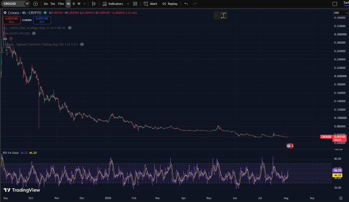Switch to the 5m timeframe

53,4
